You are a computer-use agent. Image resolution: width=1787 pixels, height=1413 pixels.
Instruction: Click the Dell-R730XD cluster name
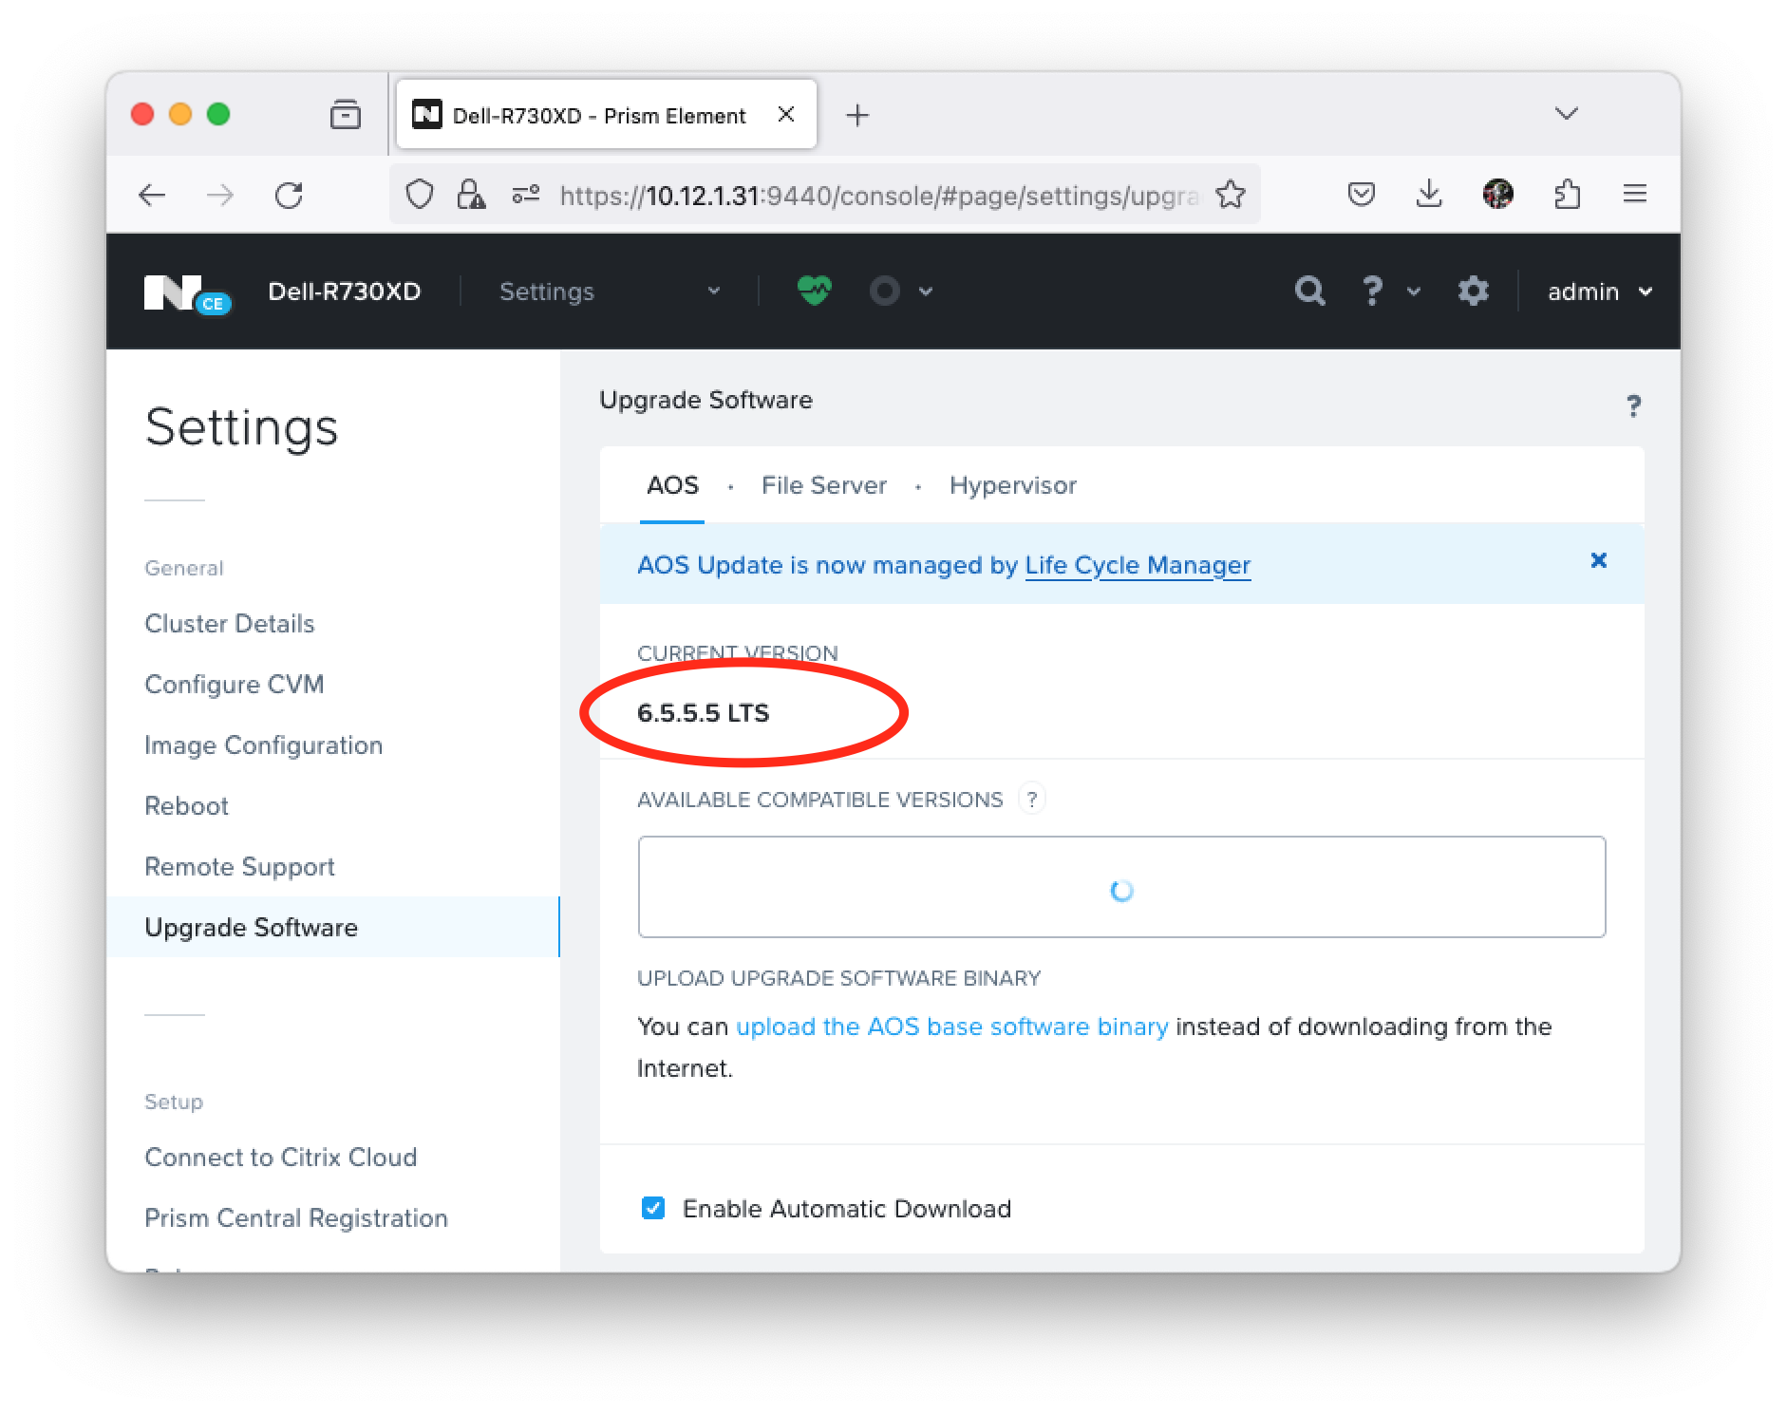[344, 292]
